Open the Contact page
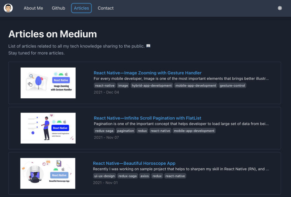The image size is (291, 197). [x=105, y=8]
